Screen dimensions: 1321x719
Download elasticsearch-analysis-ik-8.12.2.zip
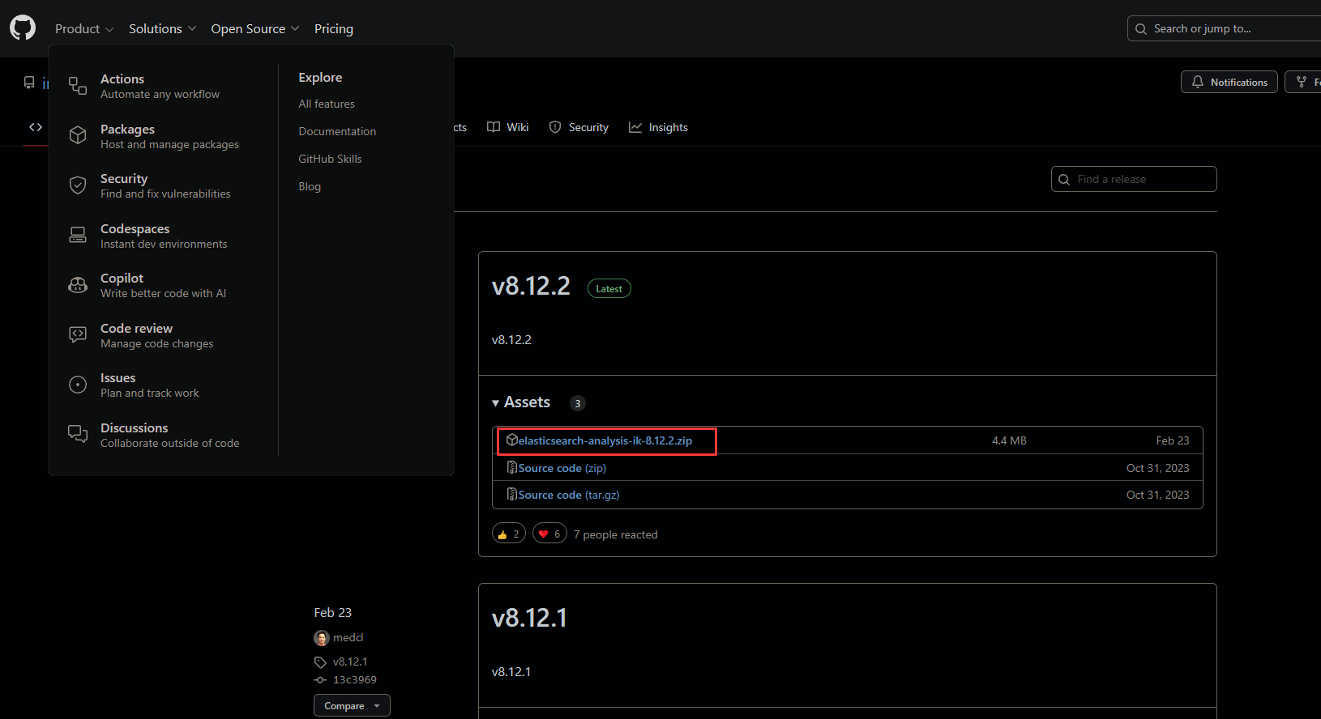tap(605, 440)
